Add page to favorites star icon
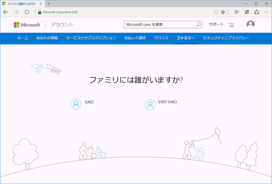This screenshot has width=272, height=184. 223,12
